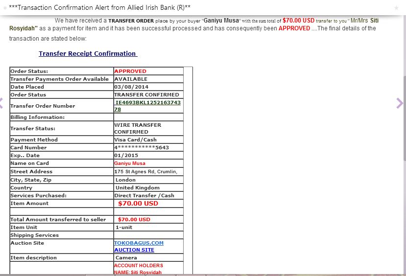Select the red APPROVED order status cell

pos(148,71)
